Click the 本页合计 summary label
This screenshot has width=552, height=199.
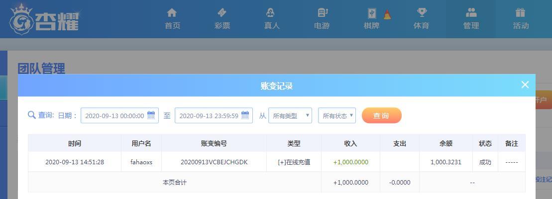pyautogui.click(x=175, y=183)
